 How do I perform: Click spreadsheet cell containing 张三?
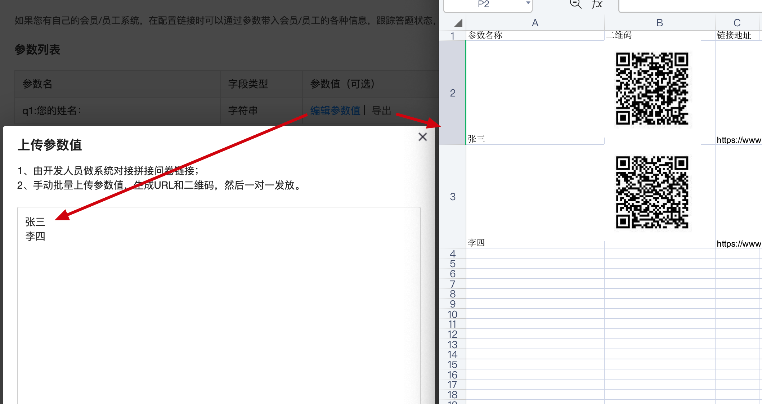pyautogui.click(x=535, y=93)
